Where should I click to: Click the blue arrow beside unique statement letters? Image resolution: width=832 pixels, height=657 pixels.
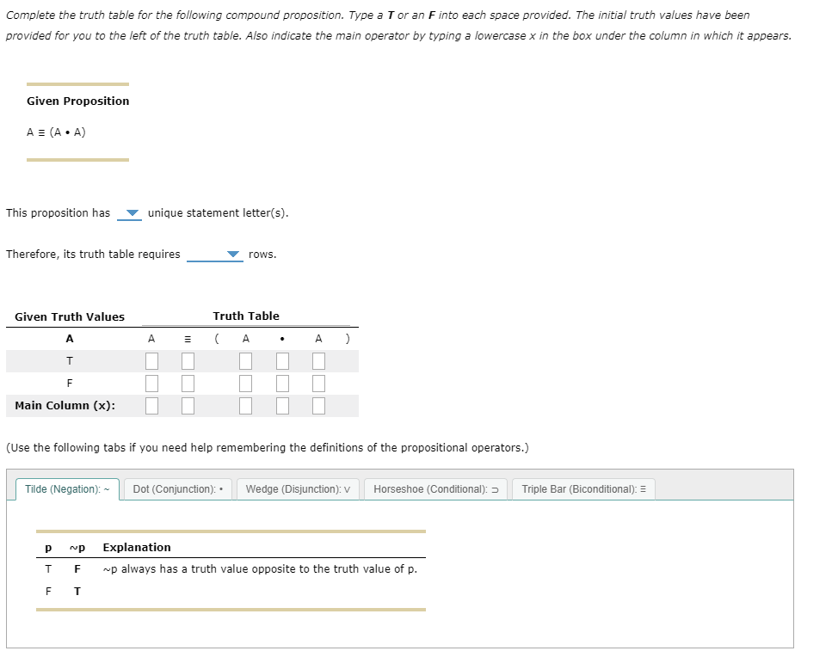point(129,212)
